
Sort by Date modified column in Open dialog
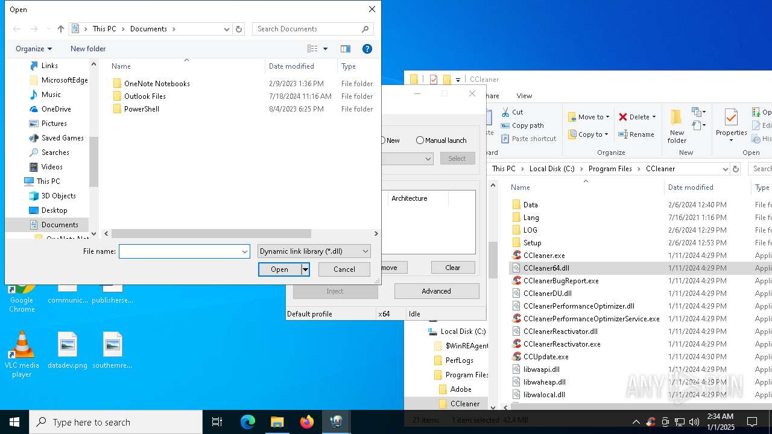pyautogui.click(x=291, y=66)
